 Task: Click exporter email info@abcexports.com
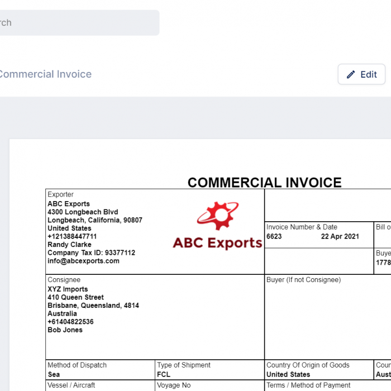click(x=83, y=261)
